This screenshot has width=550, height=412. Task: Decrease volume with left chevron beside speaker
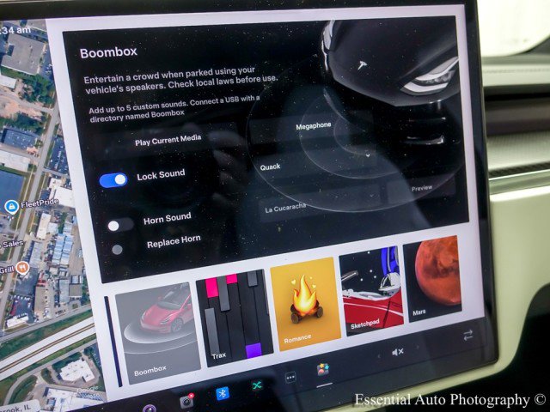(378, 356)
